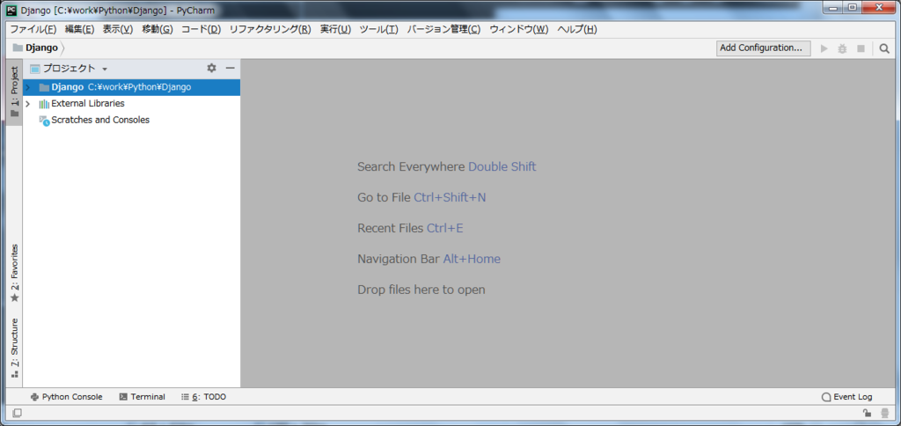Screen dimensions: 901x426
Task: Open the Event Log panel
Action: pyautogui.click(x=847, y=397)
